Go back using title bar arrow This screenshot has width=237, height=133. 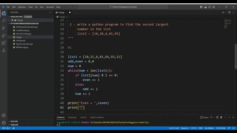click(70, 7)
